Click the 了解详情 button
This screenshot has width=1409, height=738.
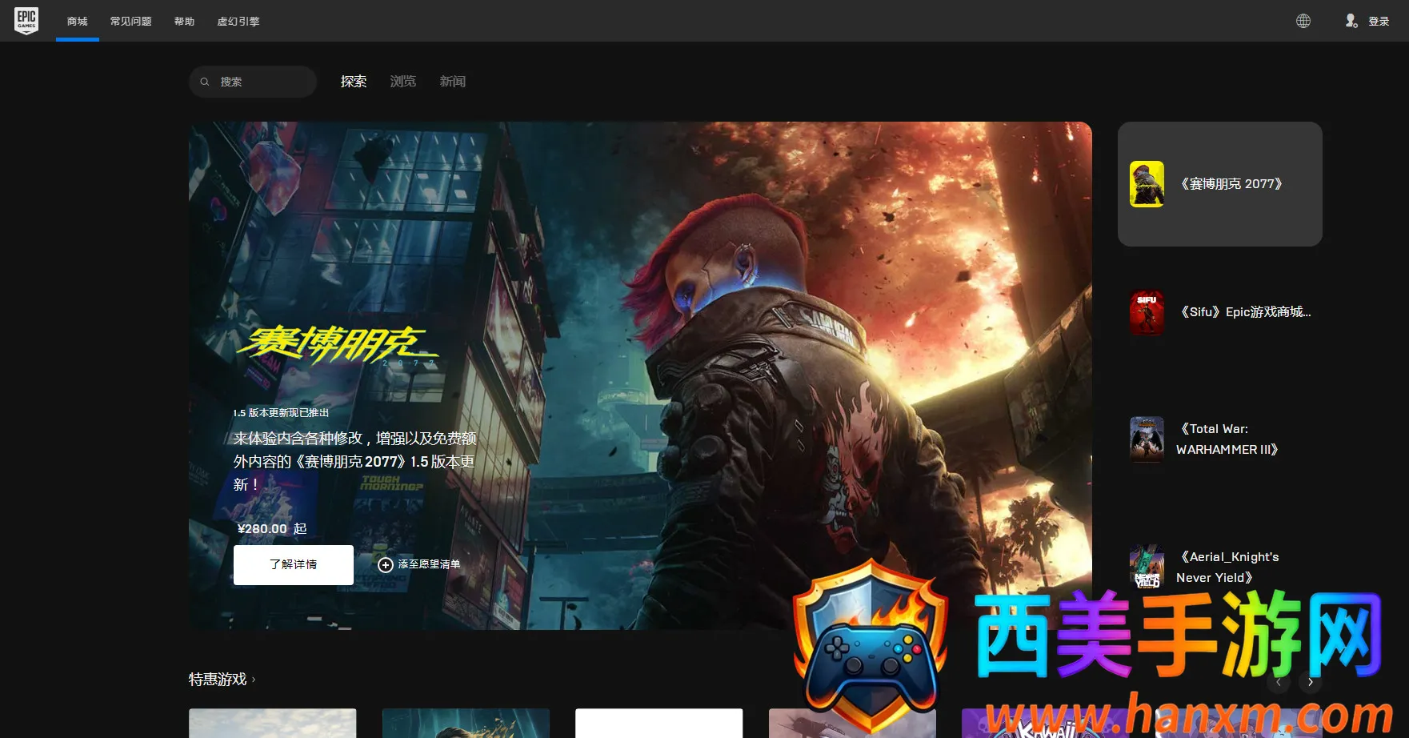click(293, 564)
